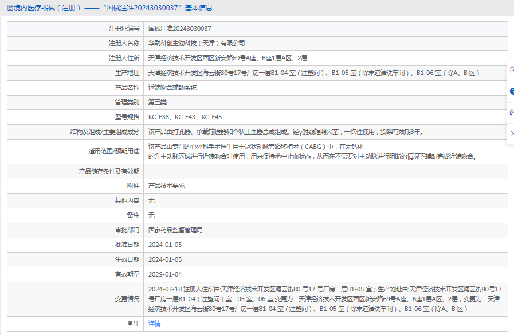The height and width of the screenshot is (335, 514).
Task: Click the 批准日期 row label
Action: click(127, 245)
